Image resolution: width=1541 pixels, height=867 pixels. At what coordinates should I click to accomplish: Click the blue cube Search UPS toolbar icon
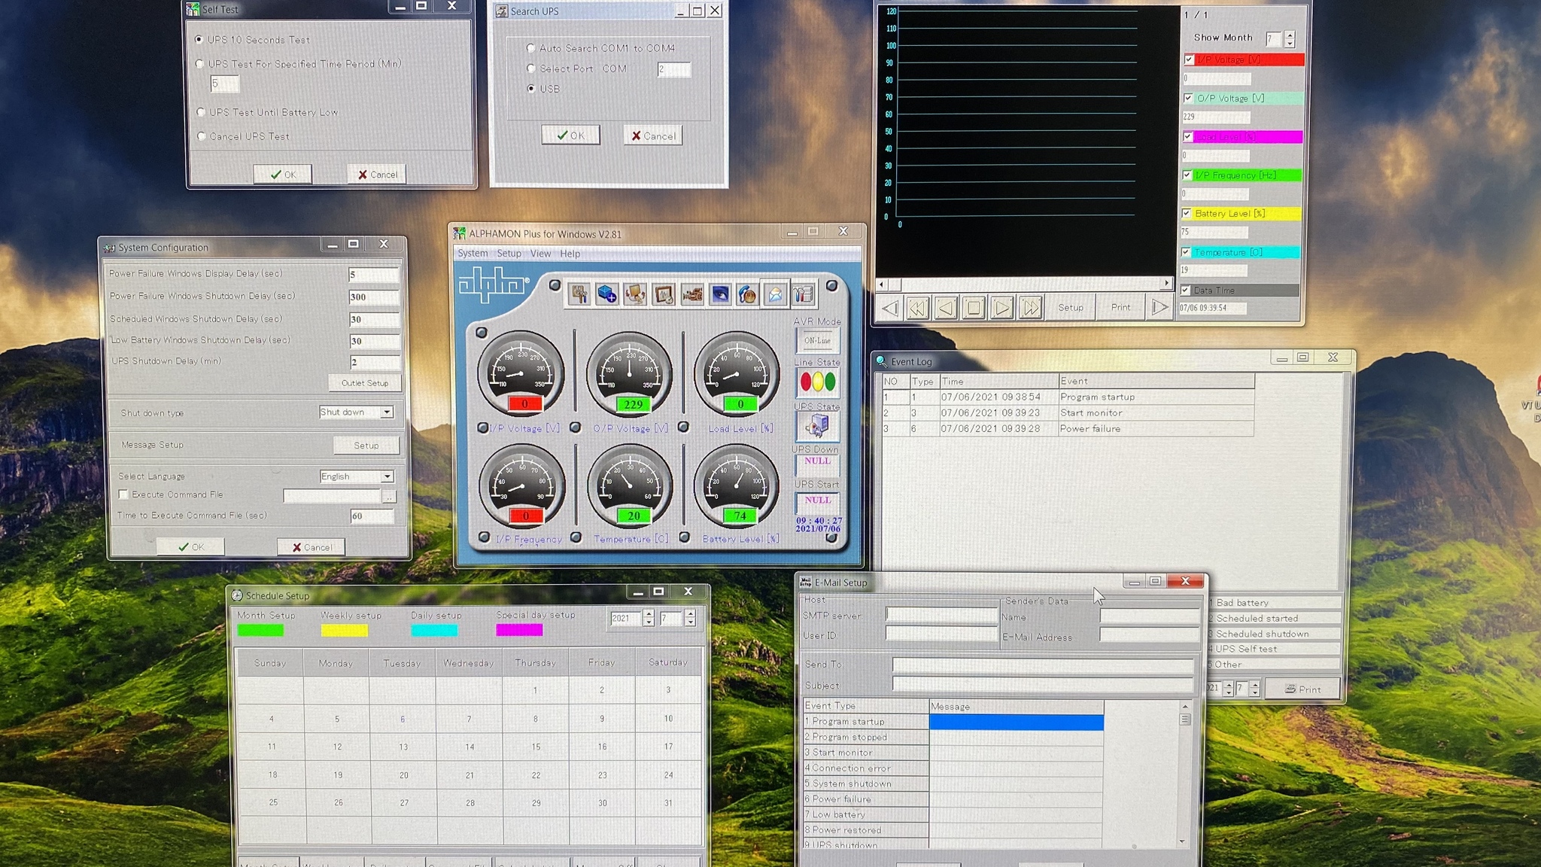[x=606, y=294]
